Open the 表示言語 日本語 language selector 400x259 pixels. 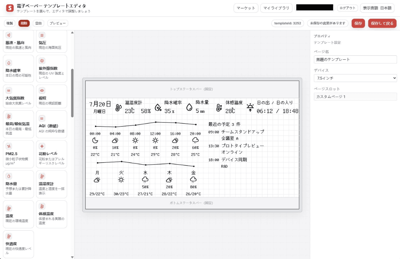[377, 8]
